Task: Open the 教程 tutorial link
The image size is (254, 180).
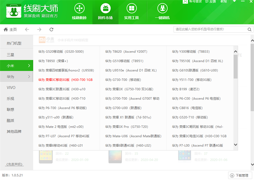Action: click(224, 2)
